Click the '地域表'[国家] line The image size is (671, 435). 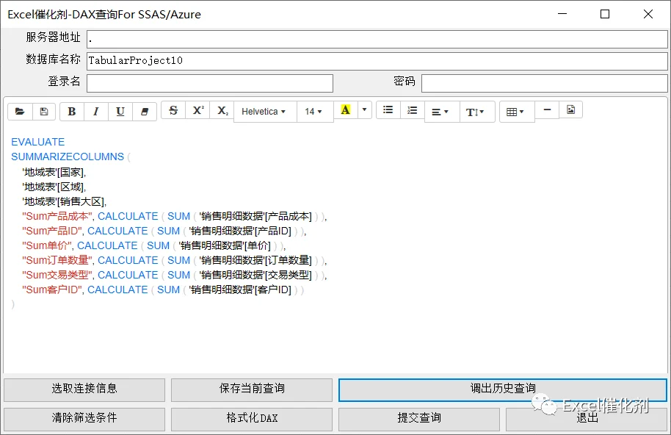click(54, 172)
